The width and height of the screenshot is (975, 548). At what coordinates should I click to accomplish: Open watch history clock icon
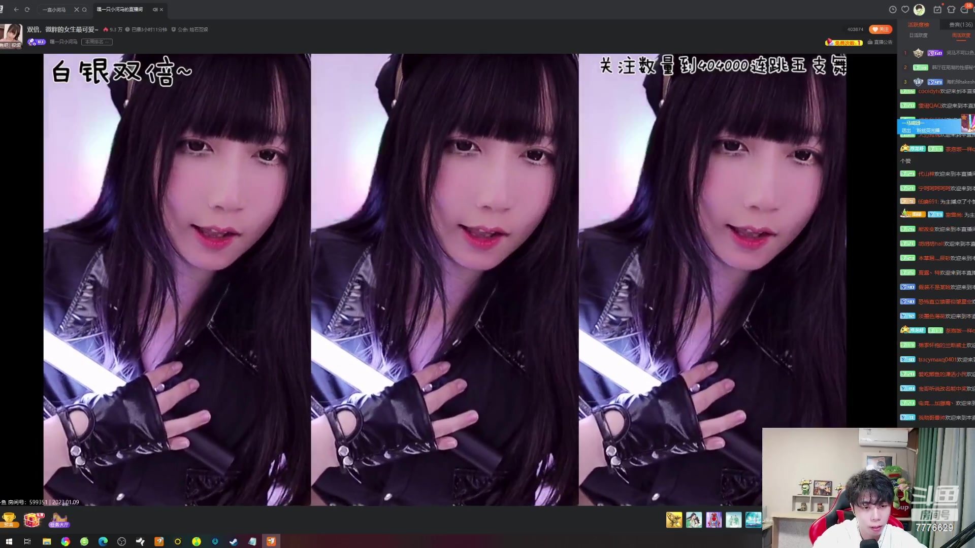tap(893, 10)
